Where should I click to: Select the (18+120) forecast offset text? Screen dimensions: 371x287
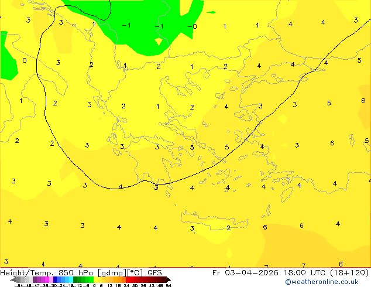pyautogui.click(x=350, y=273)
